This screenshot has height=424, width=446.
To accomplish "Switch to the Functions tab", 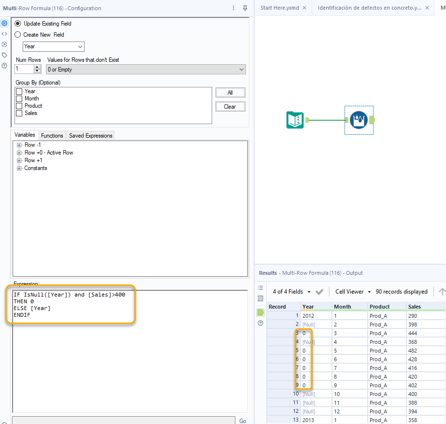I will click(x=52, y=135).
